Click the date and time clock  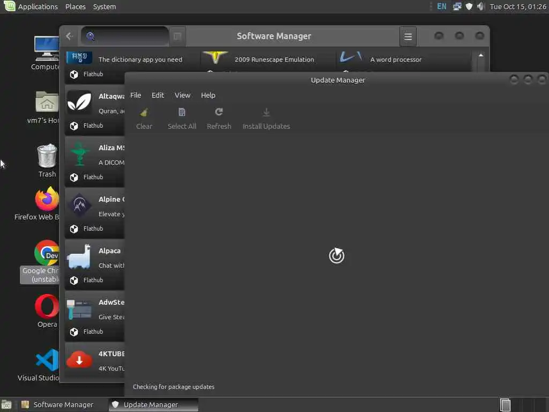tap(518, 6)
